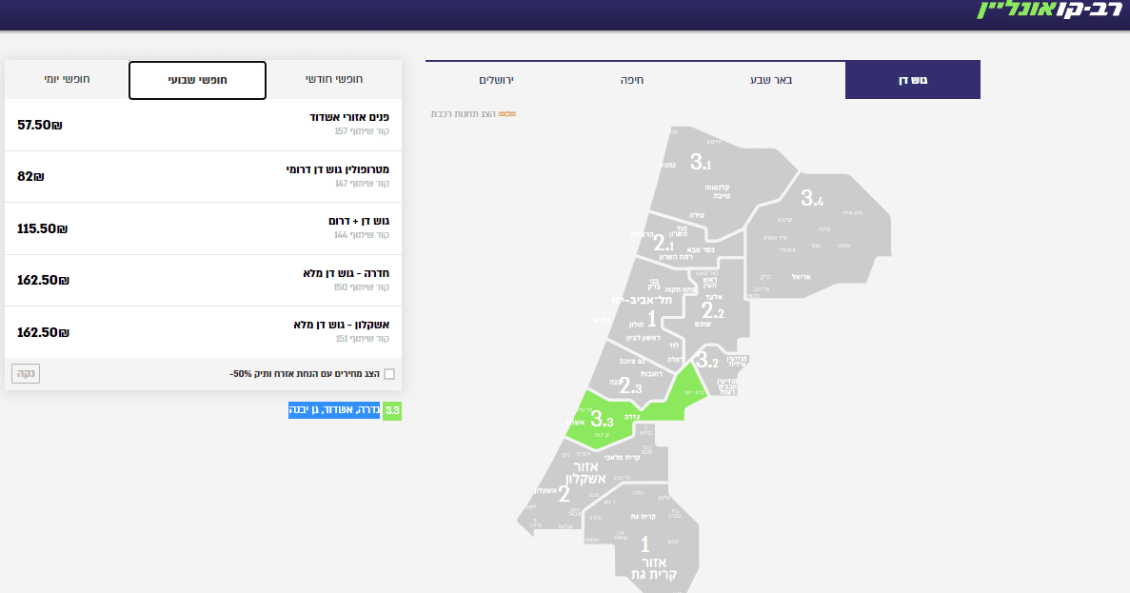Click the קוד שיתוף 150 code text
The image size is (1130, 593).
tap(362, 287)
